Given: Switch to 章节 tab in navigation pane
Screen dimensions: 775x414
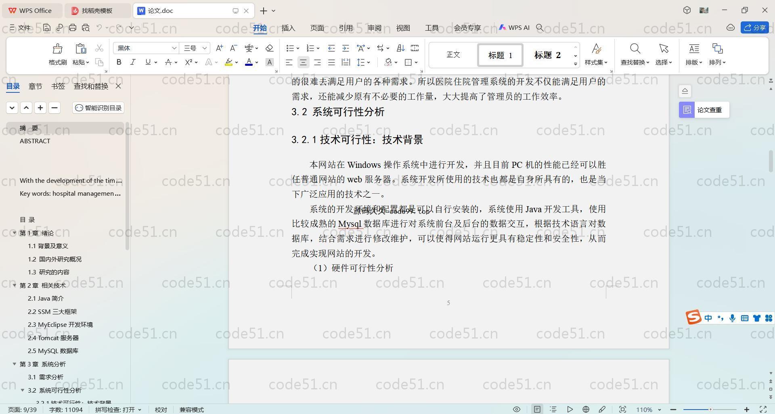Looking at the screenshot, I should [x=35, y=86].
